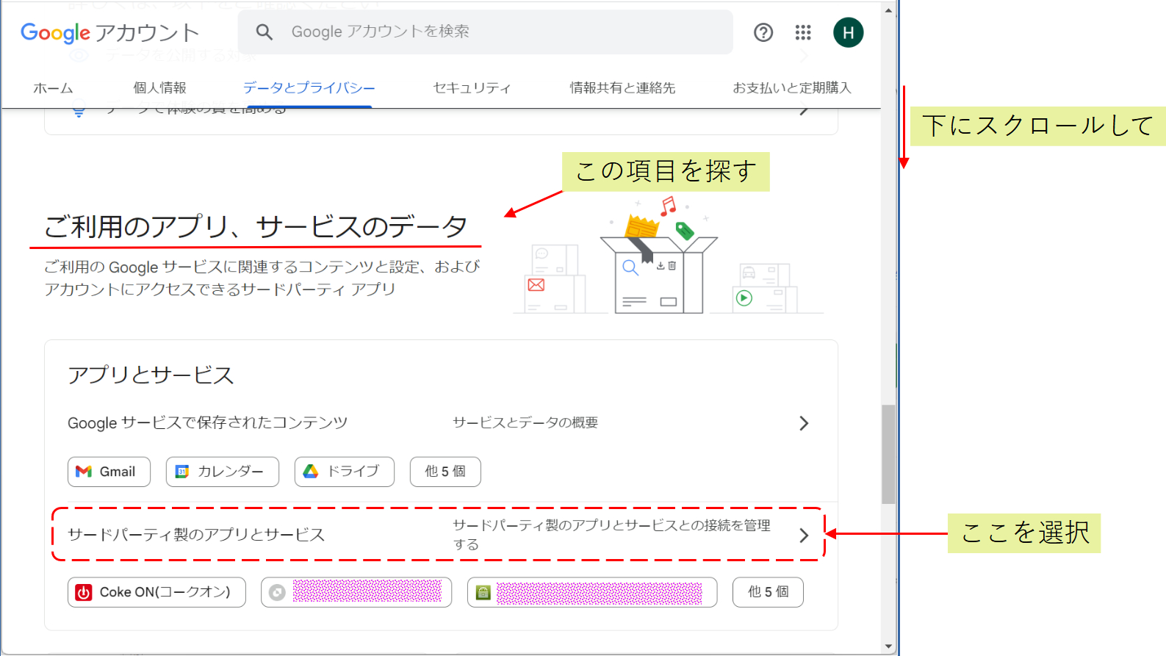Image resolution: width=1166 pixels, height=656 pixels.
Task: Click the scrollbar up arrow
Action: [x=889, y=10]
